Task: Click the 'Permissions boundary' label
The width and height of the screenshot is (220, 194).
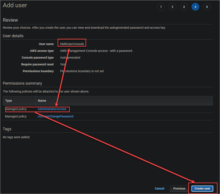Action: 38,71
